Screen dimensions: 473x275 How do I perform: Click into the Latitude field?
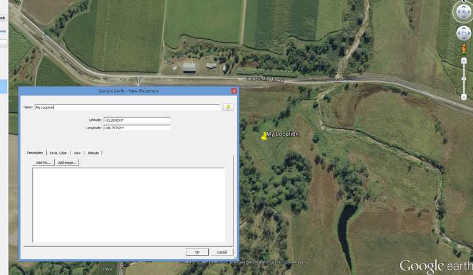(137, 120)
